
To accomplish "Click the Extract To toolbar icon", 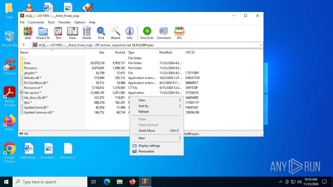I will [x=43, y=33].
